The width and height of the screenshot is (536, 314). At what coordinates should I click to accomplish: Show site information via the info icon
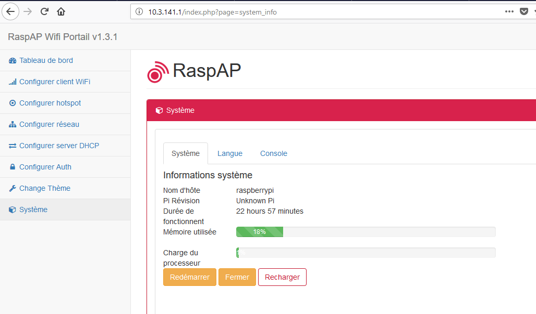(139, 12)
